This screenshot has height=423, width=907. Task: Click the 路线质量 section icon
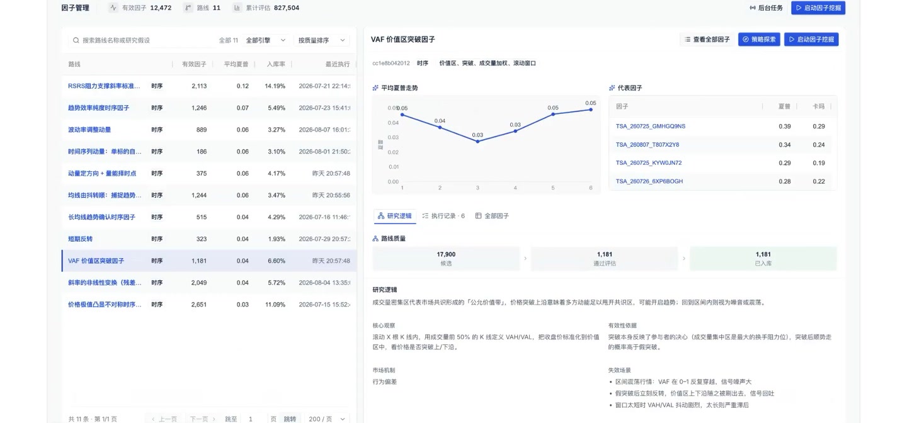pos(375,239)
